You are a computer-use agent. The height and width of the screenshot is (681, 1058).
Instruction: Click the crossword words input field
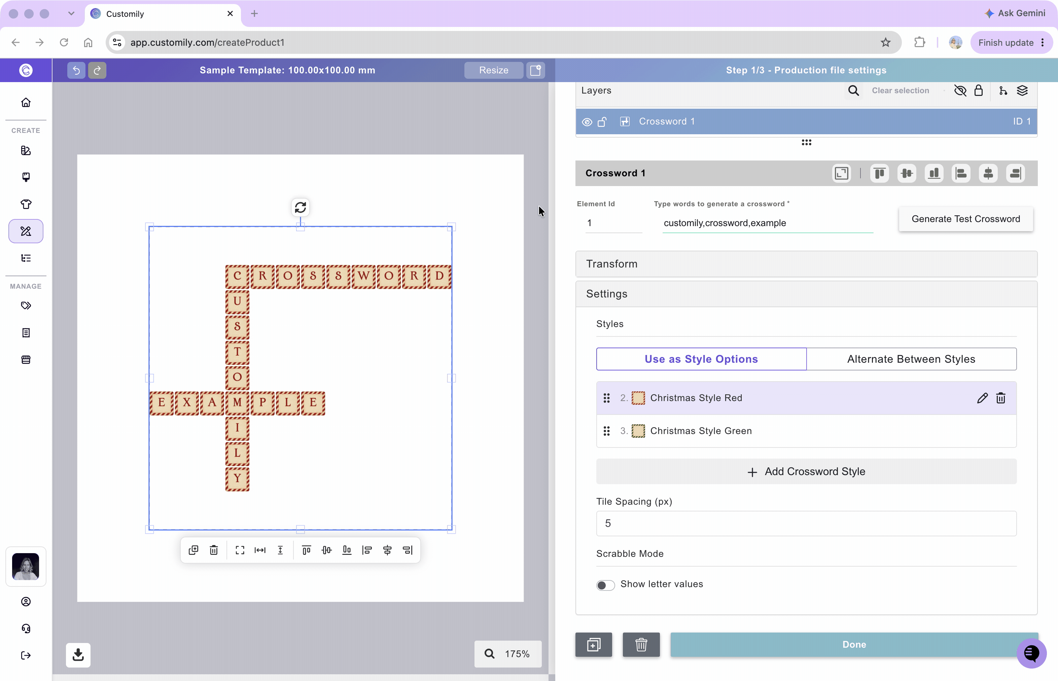[x=767, y=223]
